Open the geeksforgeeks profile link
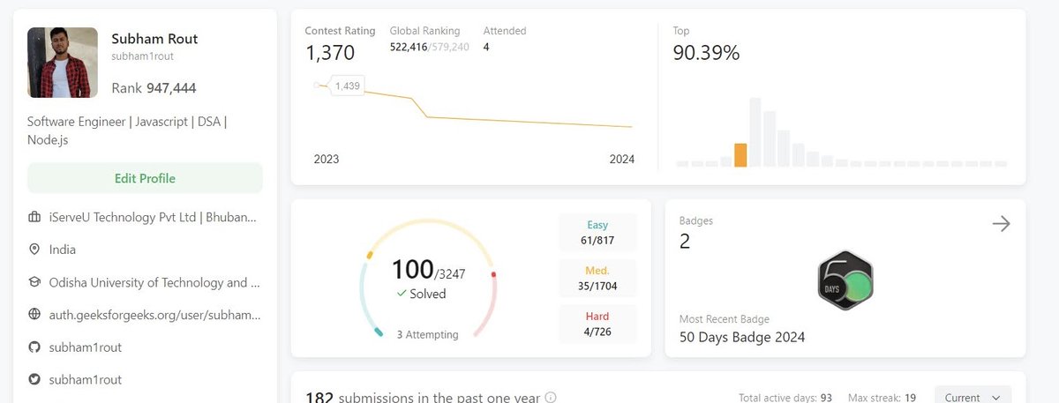 coord(155,314)
